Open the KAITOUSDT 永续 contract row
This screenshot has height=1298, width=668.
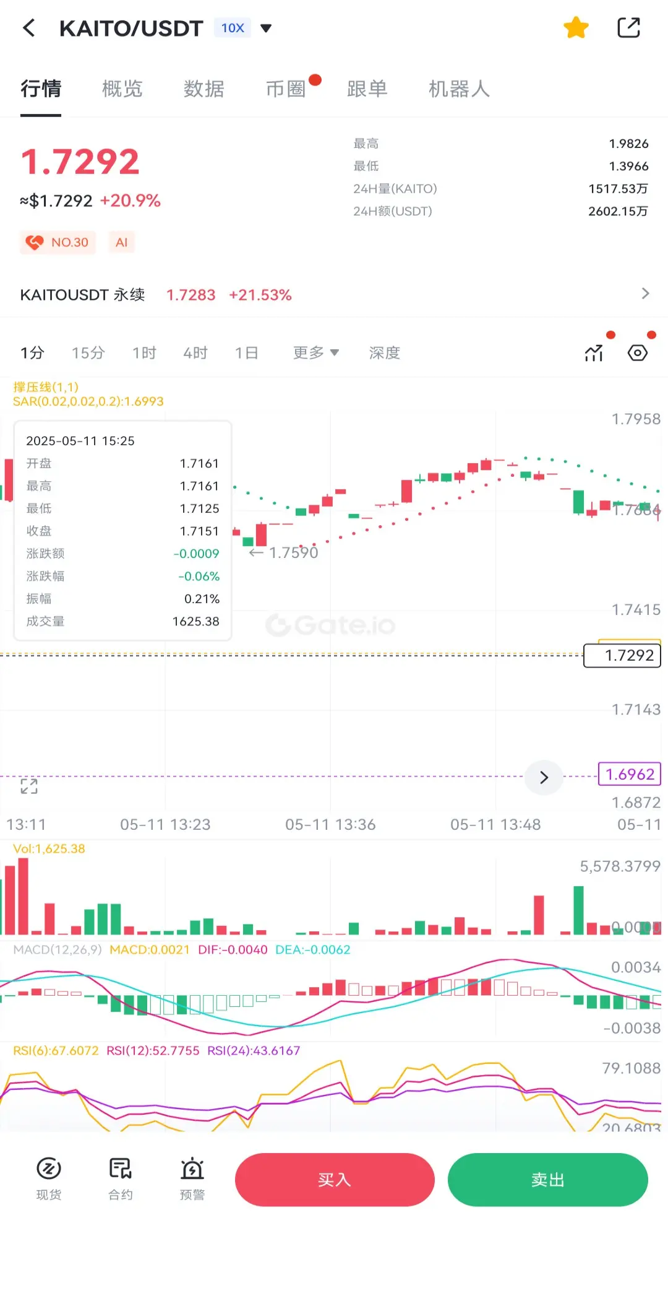[334, 295]
